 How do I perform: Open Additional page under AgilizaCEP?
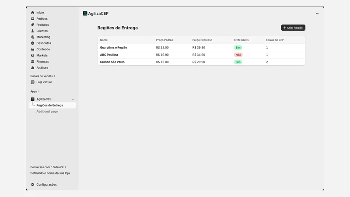47,112
